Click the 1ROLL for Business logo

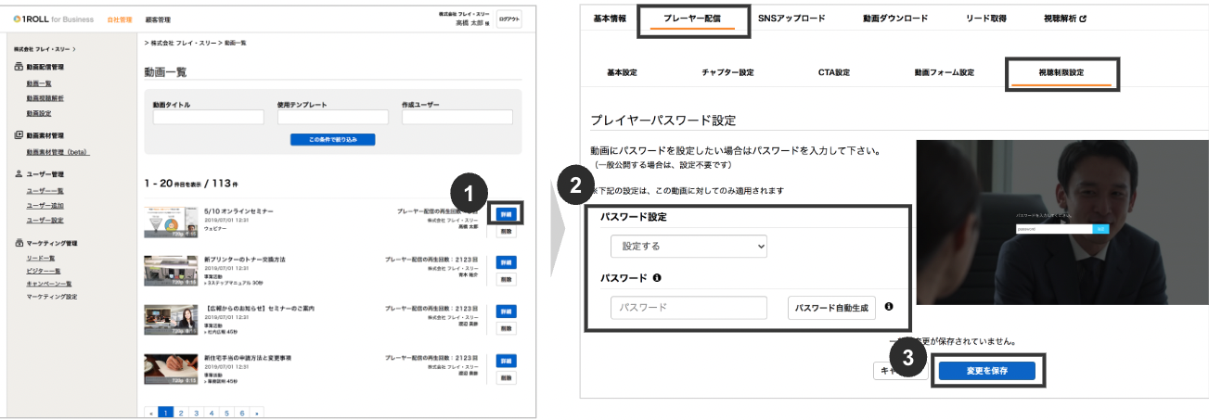[54, 19]
